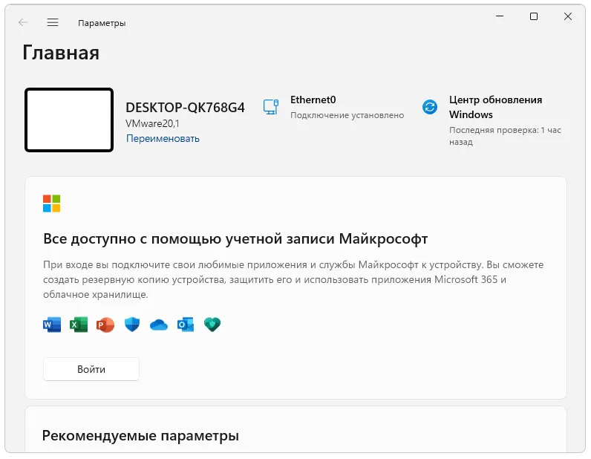Click the Microsoft four-color logo

(52, 204)
